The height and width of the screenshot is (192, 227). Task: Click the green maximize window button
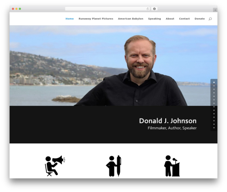pyautogui.click(x=20, y=9)
